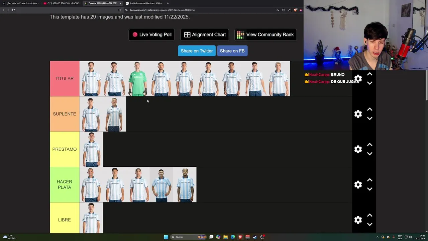Switch to the TikTok '¿Tan pinla sos?' tab

(21, 3)
